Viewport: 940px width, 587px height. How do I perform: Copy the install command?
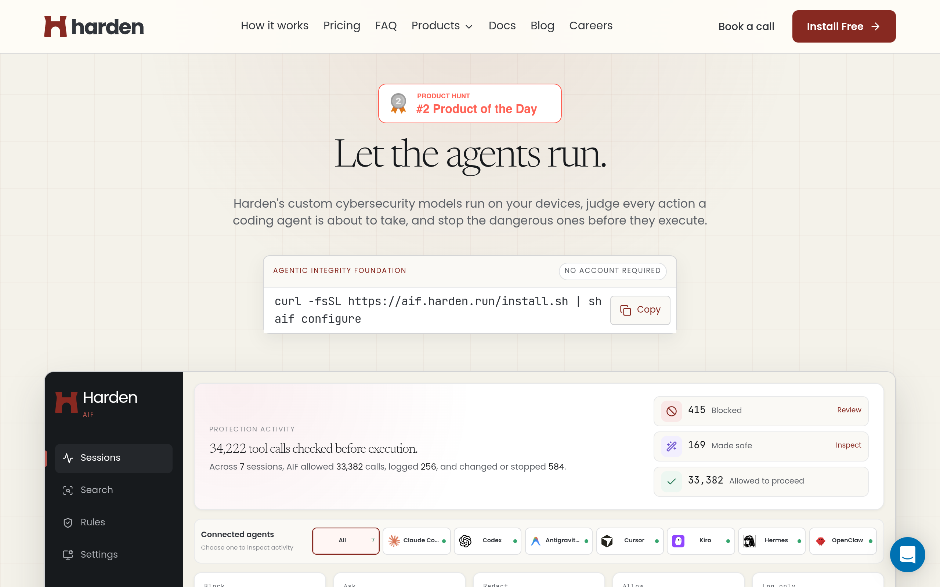640,310
